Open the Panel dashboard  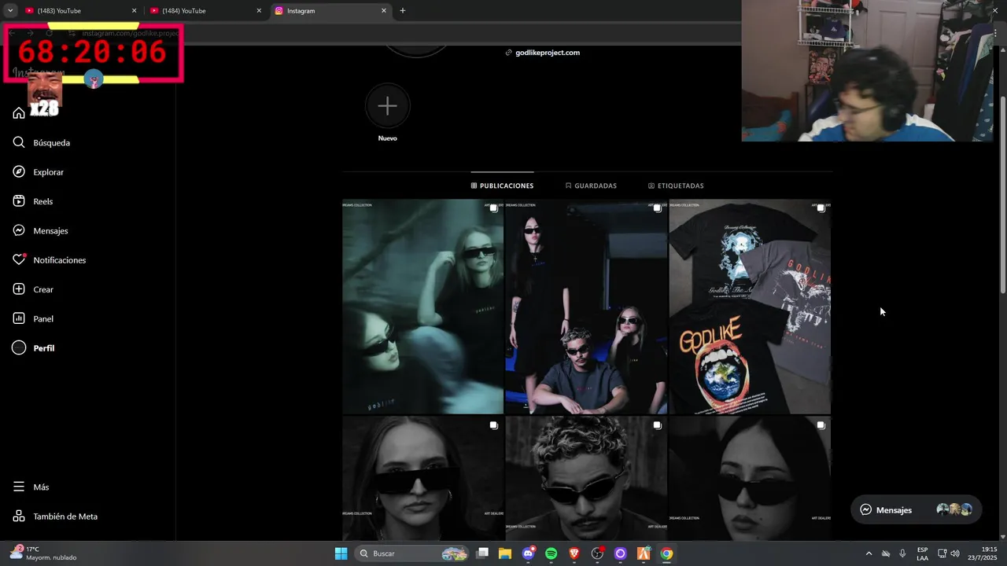click(33, 318)
